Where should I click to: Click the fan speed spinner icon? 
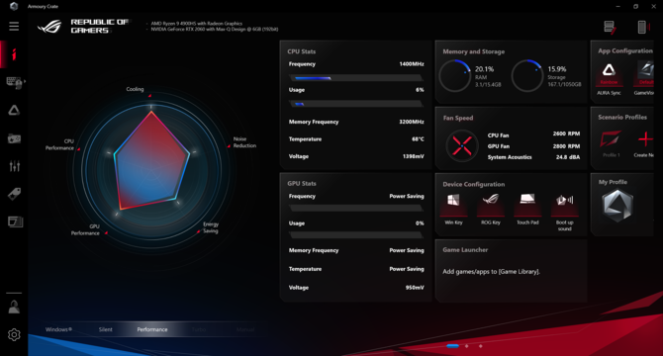click(x=462, y=145)
